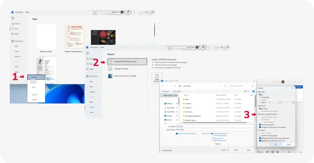Select Print in the Export page sidebar

coord(91,102)
